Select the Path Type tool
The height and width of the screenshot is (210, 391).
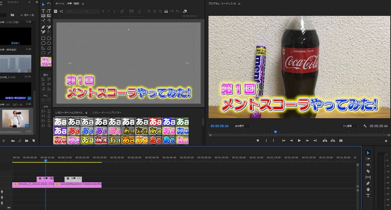(43, 21)
